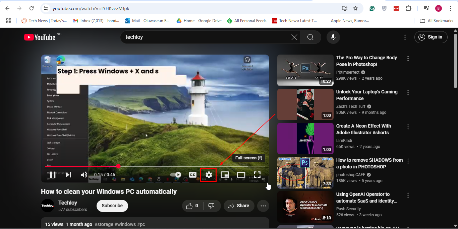The width and height of the screenshot is (458, 229).
Task: Open options for Change Body Pose video
Action: coord(408,59)
